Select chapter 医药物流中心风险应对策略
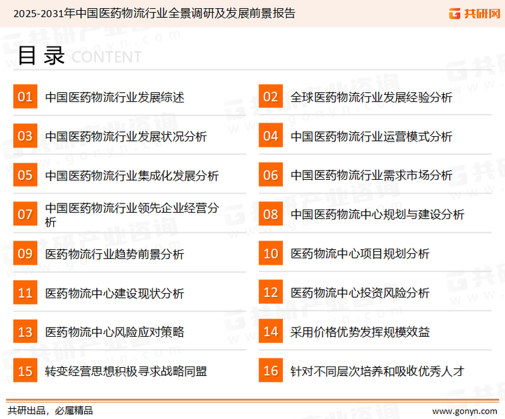Viewport: 505px width, 419px height. [x=114, y=332]
